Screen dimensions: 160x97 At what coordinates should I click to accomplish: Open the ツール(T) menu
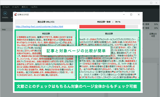[x=16, y=7]
